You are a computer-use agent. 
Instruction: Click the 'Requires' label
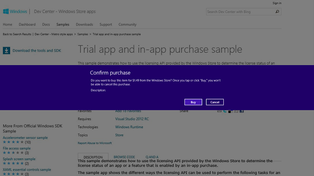click(x=84, y=119)
